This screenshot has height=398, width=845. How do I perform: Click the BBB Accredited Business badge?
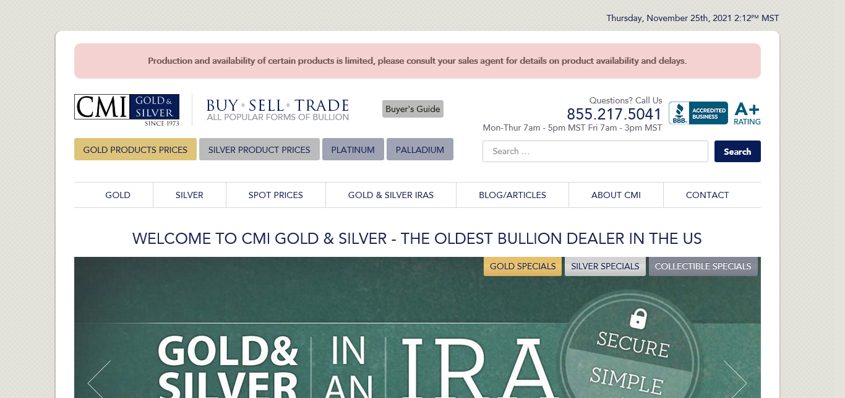tap(698, 113)
